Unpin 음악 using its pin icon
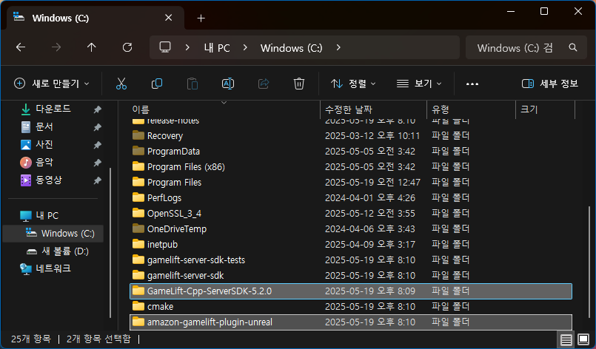The height and width of the screenshot is (349, 596). [98, 163]
